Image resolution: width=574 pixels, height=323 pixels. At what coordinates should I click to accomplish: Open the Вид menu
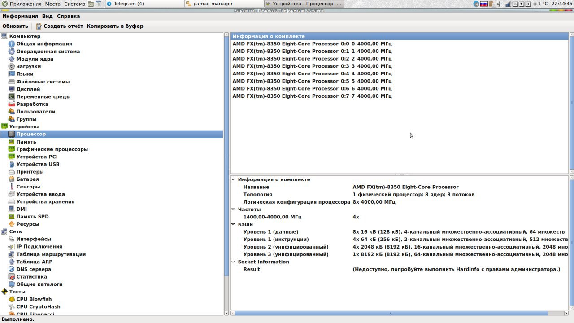[48, 16]
